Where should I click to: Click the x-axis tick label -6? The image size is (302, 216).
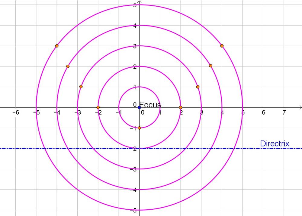[15, 113]
